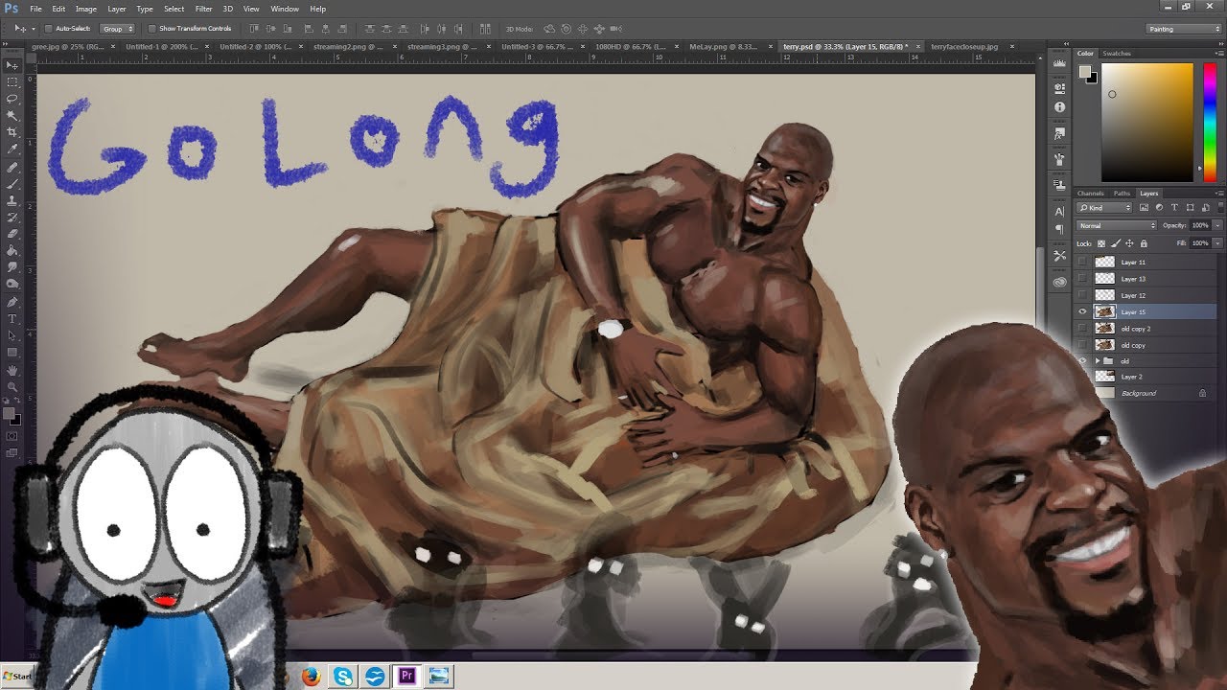Enable Show Transform Controls checkbox
The width and height of the screenshot is (1227, 690).
pos(152,29)
